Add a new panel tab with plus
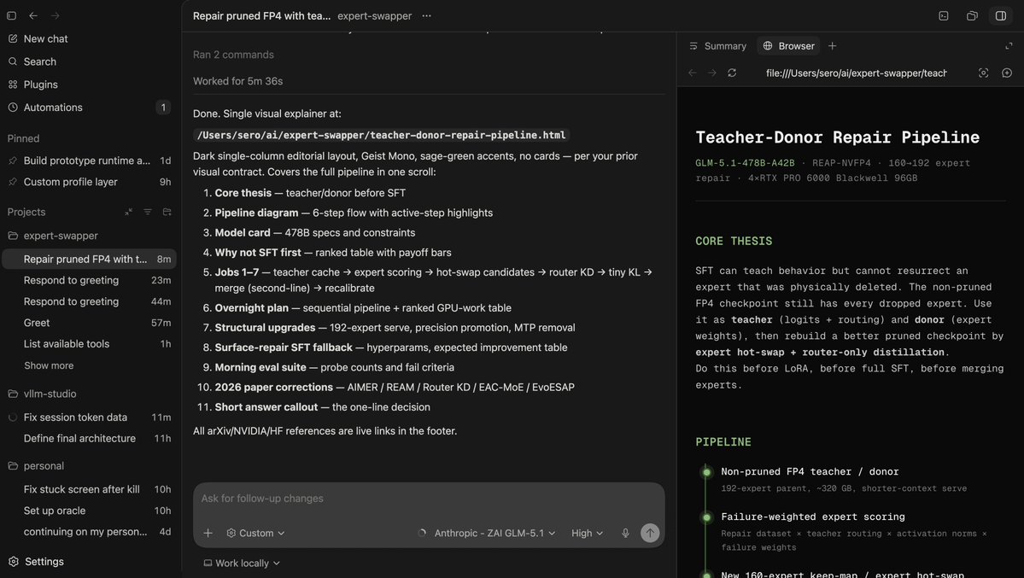Screen dimensions: 1024x578 [832, 46]
